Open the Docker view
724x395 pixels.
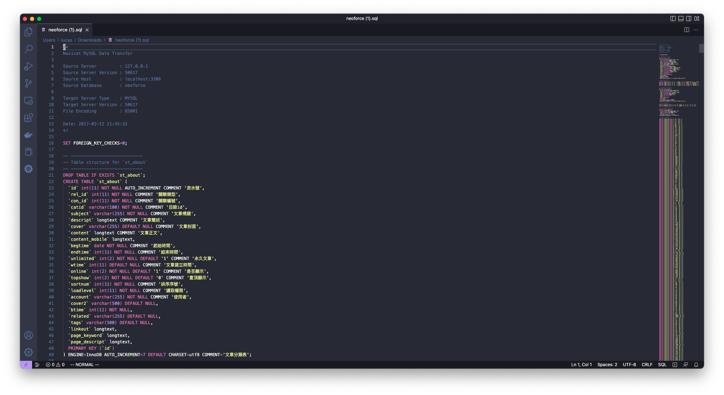(29, 135)
